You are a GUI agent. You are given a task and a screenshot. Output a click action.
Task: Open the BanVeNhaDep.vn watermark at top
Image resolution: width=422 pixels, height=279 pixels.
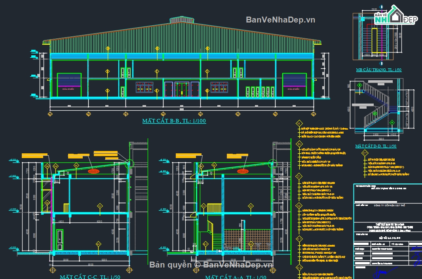[280, 20]
